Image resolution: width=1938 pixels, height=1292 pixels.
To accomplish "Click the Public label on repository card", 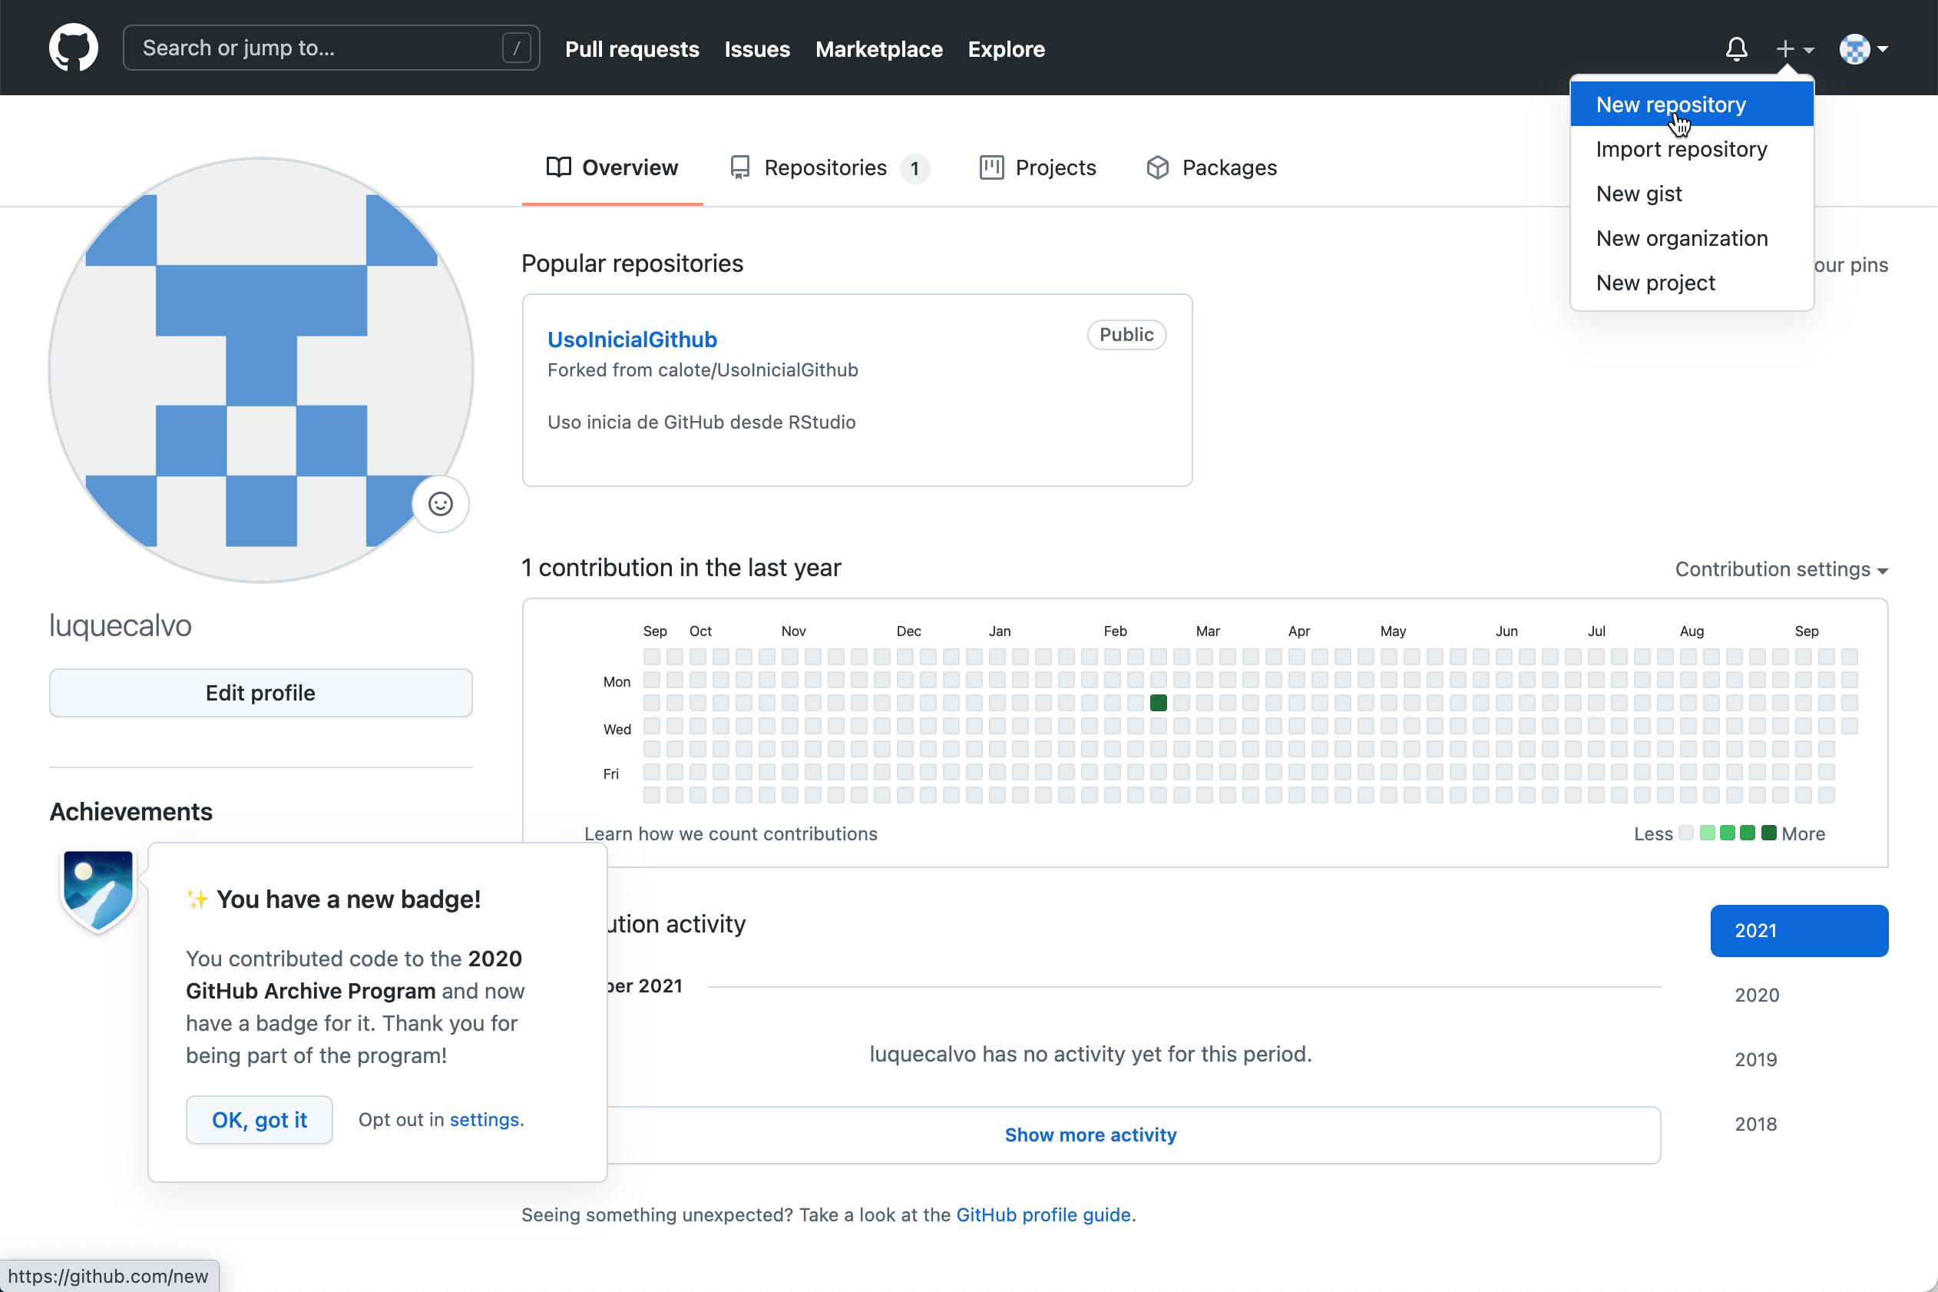I will point(1126,335).
